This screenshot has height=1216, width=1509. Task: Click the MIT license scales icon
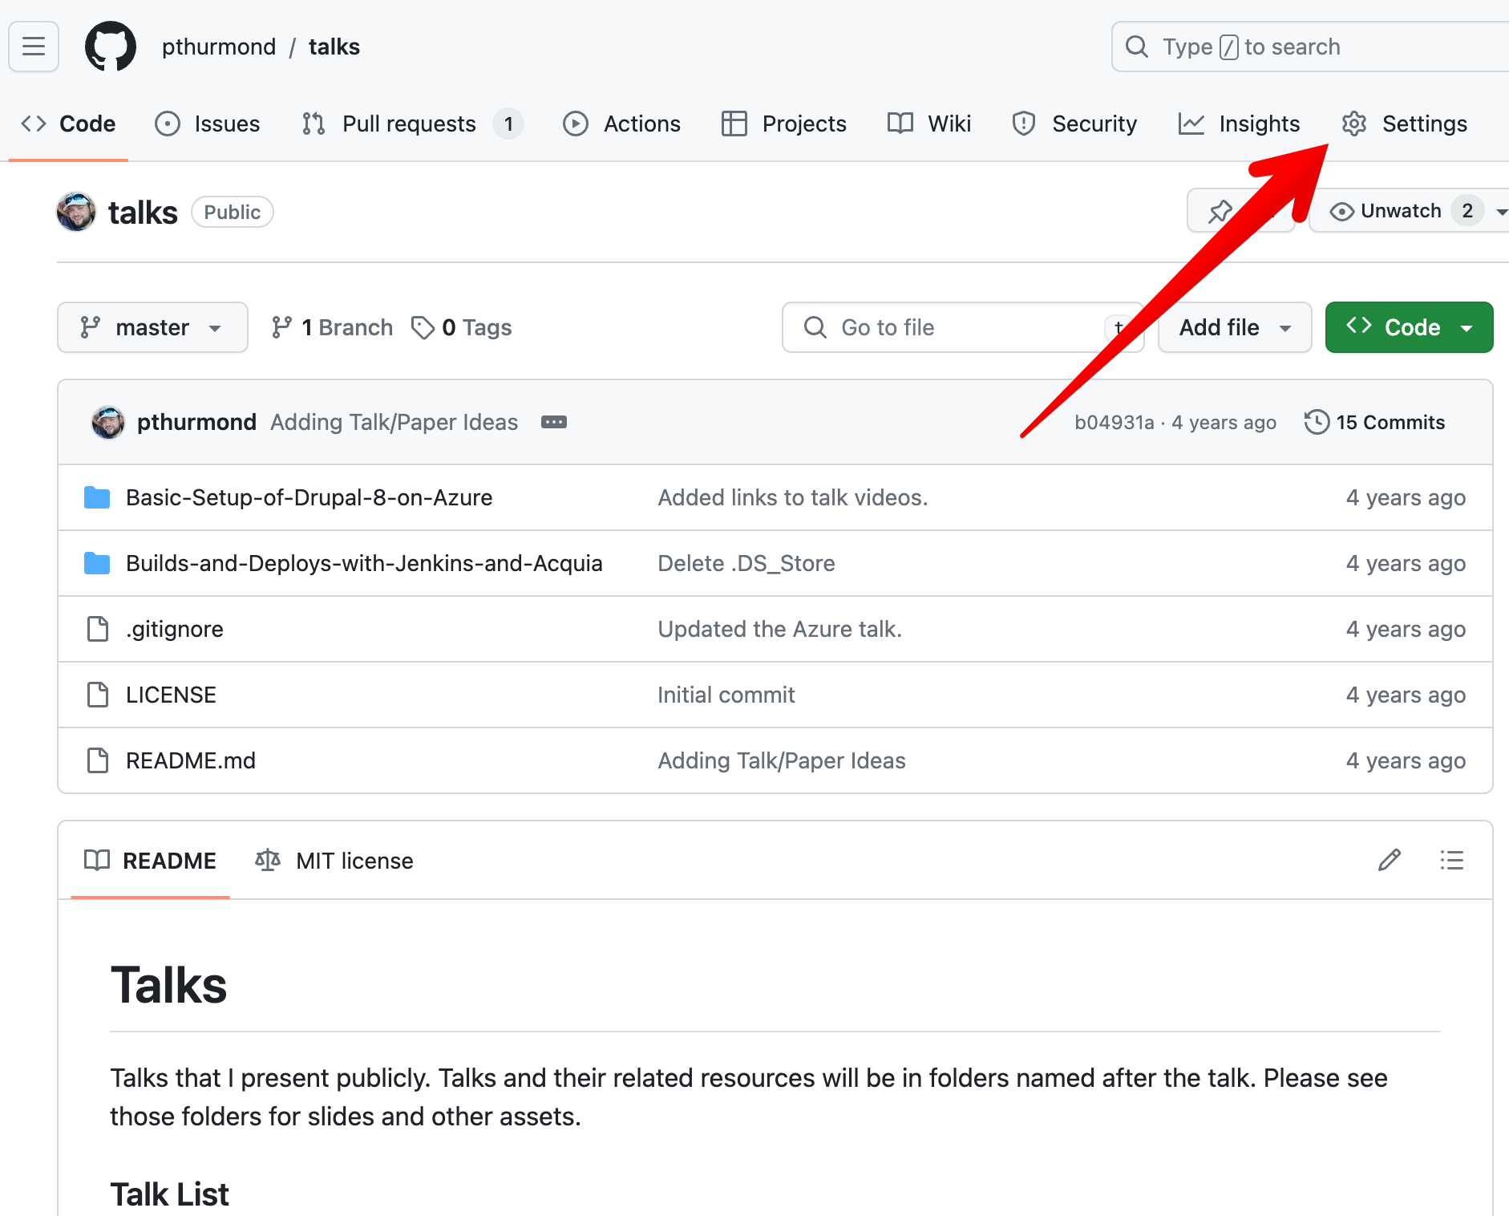pyautogui.click(x=268, y=860)
